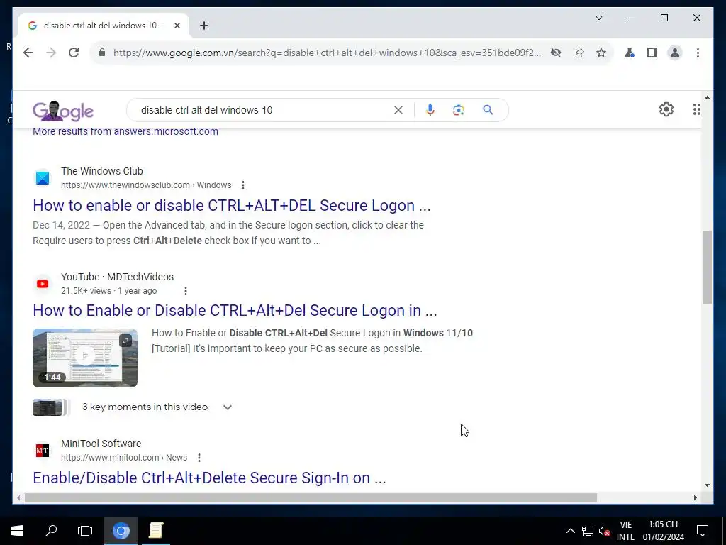Open More results from answers.microsoft.com

point(125,131)
